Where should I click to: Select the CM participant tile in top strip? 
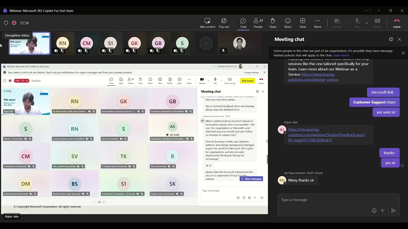tap(86, 43)
